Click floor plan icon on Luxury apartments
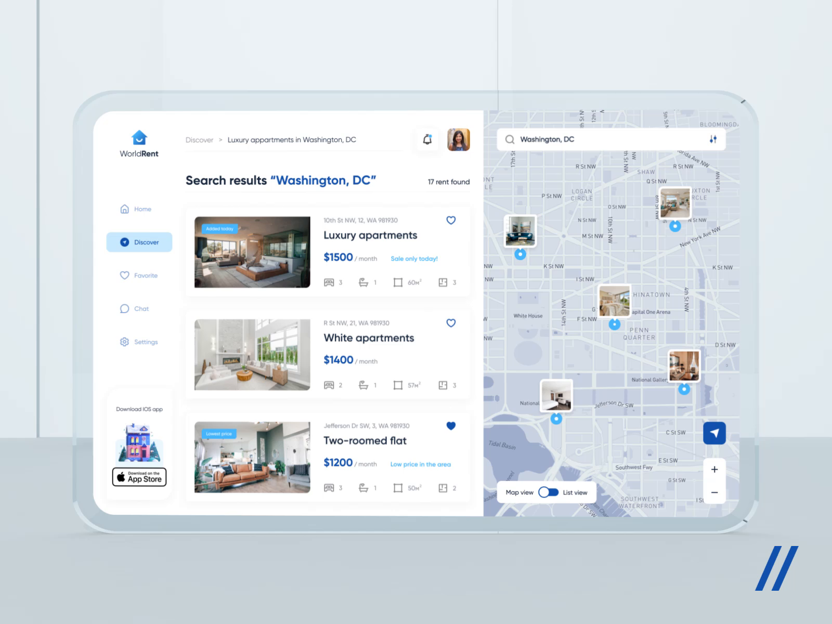 point(443,282)
